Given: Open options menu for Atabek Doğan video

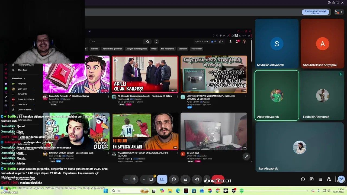Looking at the screenshot, I should pyautogui.click(x=177, y=153).
